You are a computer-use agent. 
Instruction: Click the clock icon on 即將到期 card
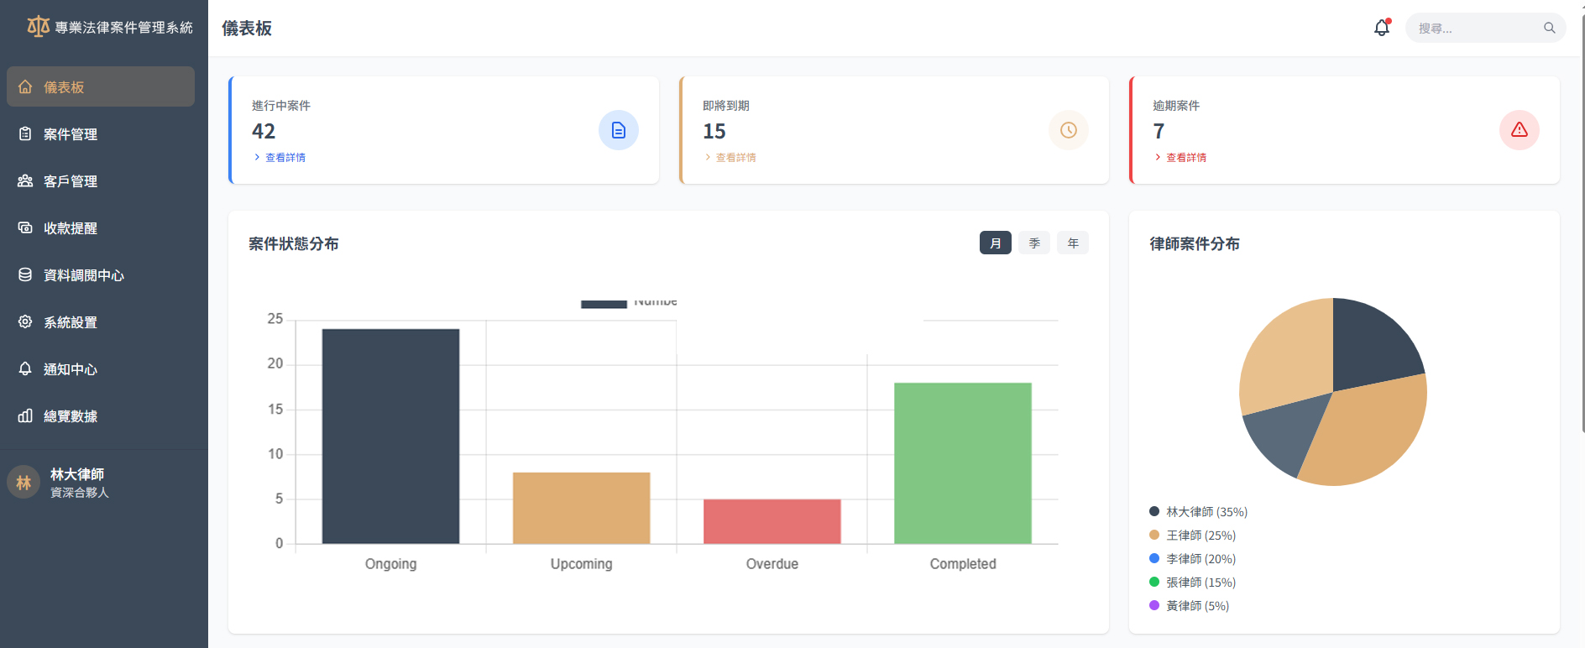pos(1068,130)
